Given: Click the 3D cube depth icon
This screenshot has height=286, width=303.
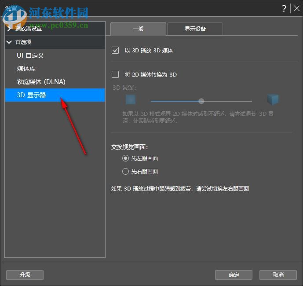Looking at the screenshot, I should [273, 99].
